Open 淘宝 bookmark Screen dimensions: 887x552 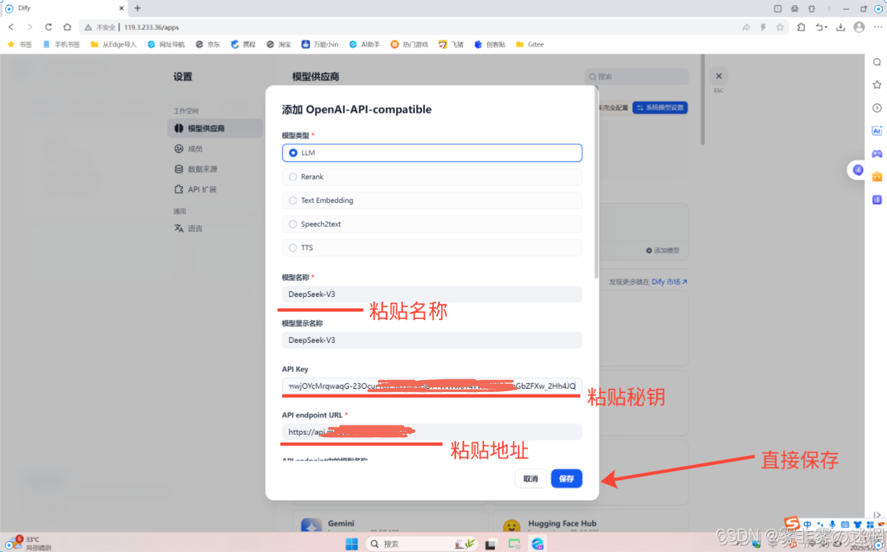click(278, 45)
